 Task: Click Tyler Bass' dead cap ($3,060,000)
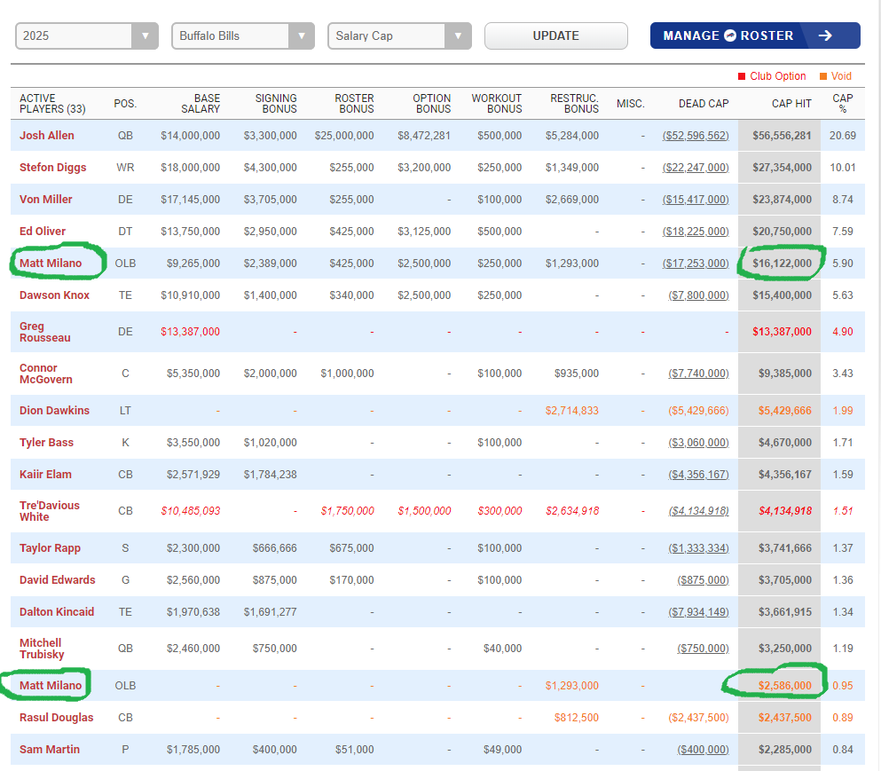698,443
